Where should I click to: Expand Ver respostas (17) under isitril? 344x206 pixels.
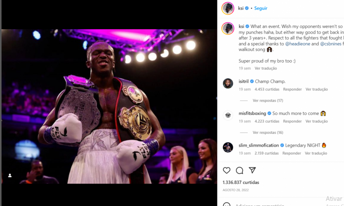(268, 101)
